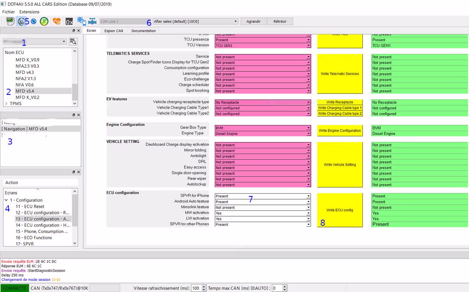
Task: Toggle the expert mode face icon
Action: 22,21
